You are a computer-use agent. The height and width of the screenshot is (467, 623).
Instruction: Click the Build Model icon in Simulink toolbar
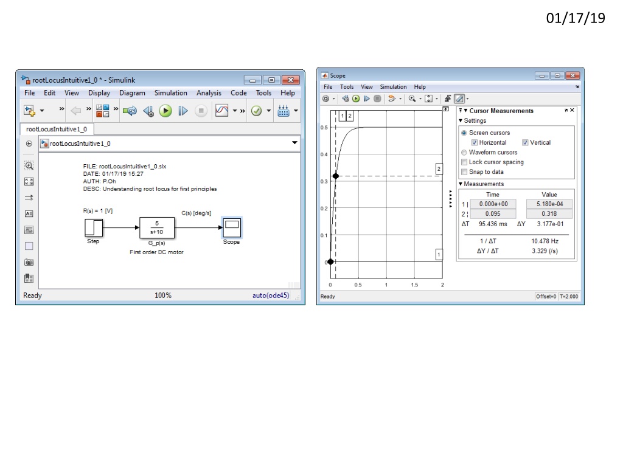coord(284,111)
